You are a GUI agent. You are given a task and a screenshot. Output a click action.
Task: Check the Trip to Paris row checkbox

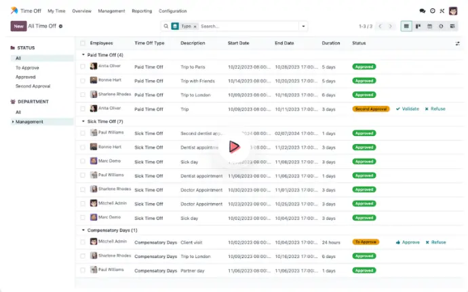[83, 67]
